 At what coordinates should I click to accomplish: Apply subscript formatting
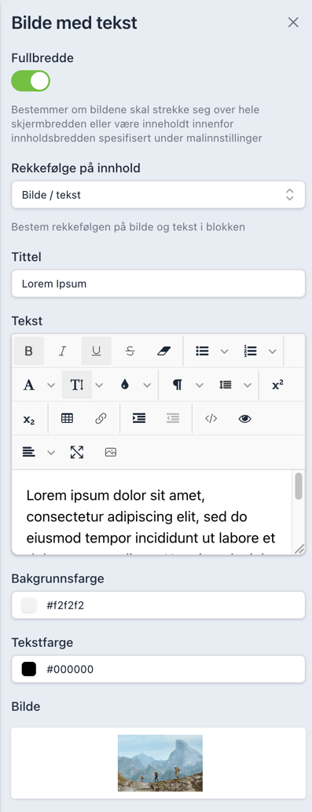[29, 419]
